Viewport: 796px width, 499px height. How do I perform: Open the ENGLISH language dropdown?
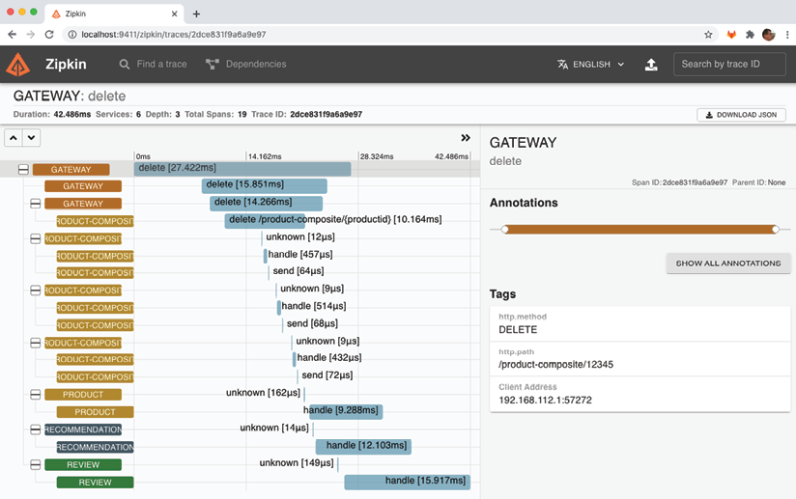[x=591, y=65]
